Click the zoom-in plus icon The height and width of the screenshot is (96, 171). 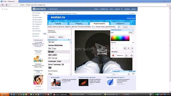pyautogui.click(x=129, y=74)
